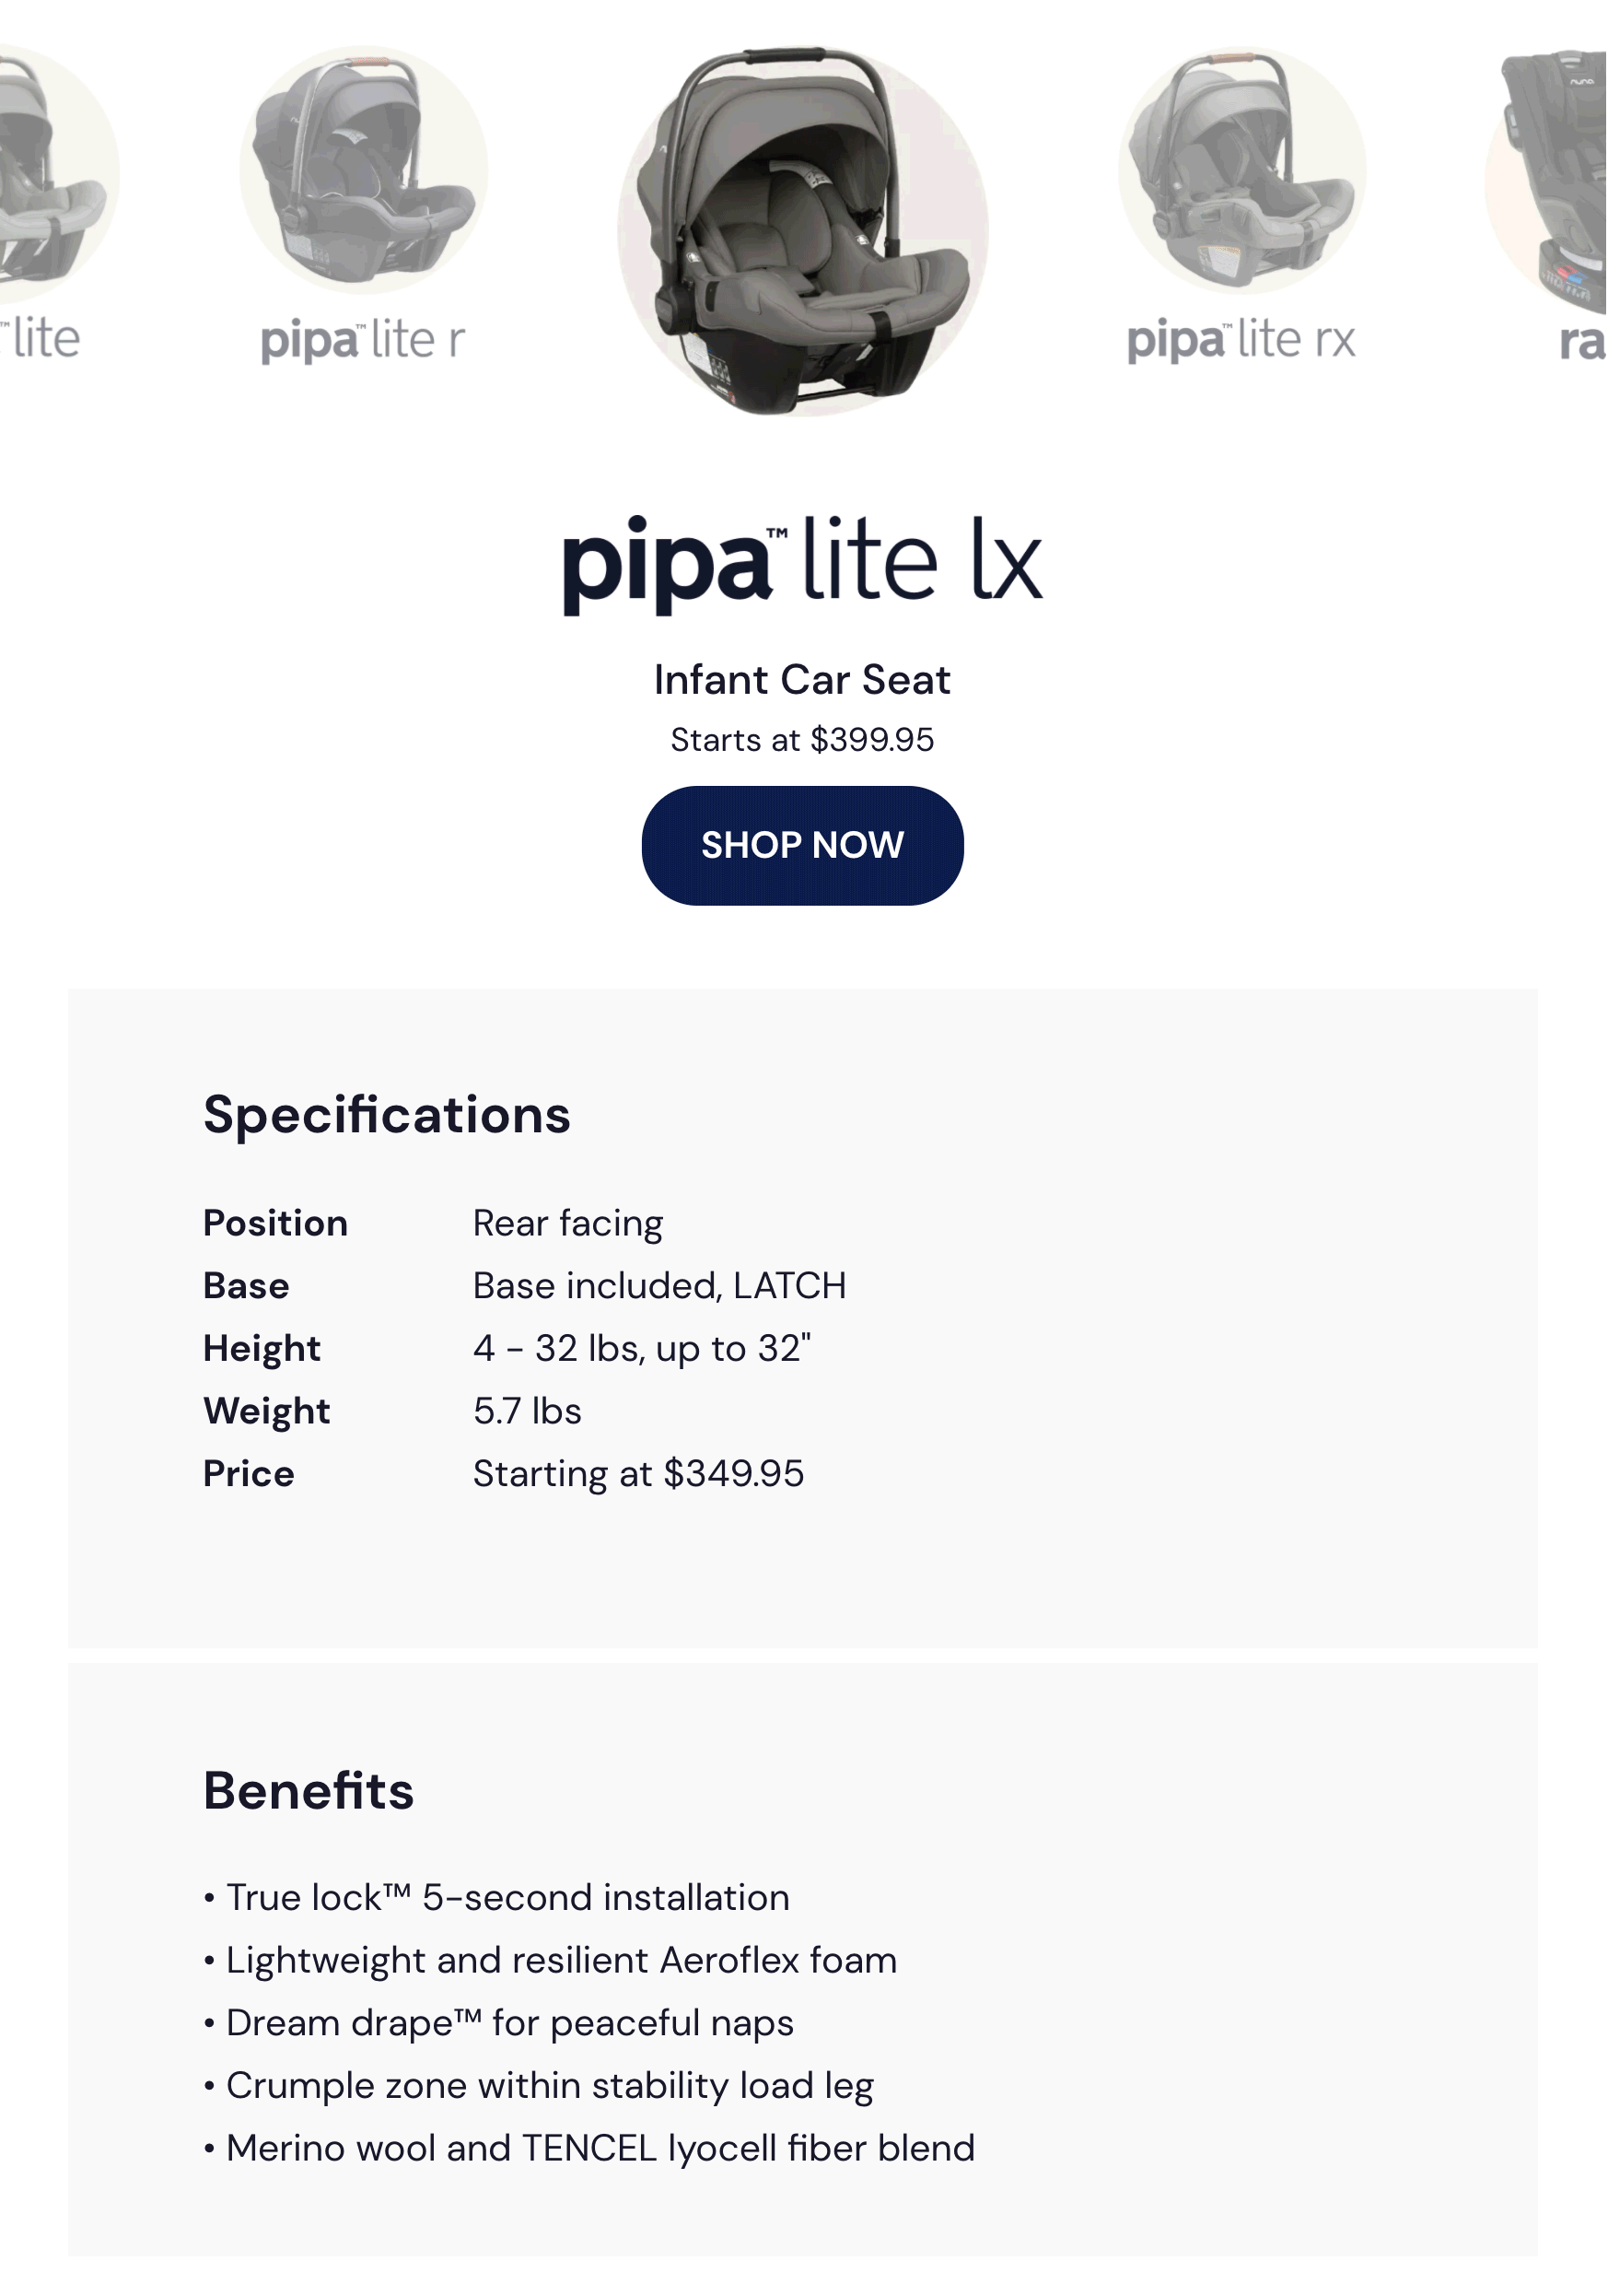
Task: Click the 'Starting at $349.95' price value
Action: pos(637,1474)
